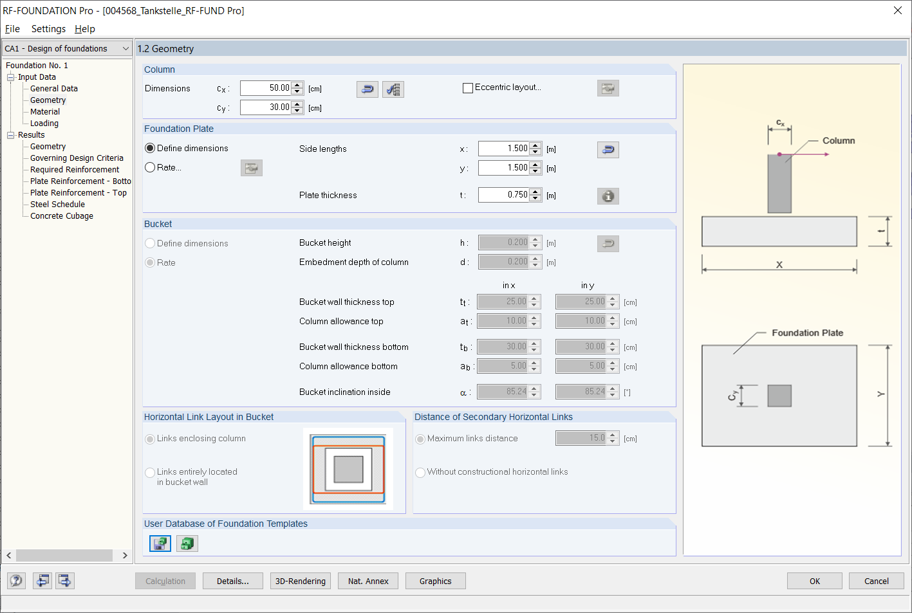Open the Details dialog
This screenshot has height=613, width=912.
[x=232, y=581]
